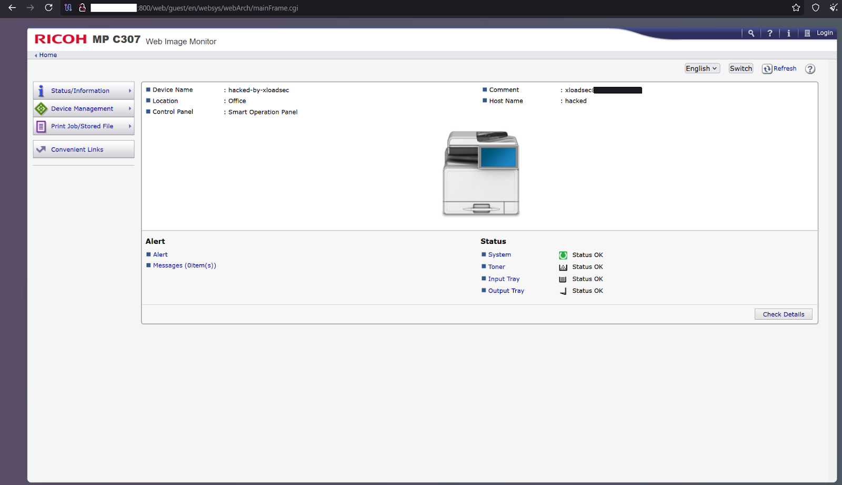Open the Toner status link
Screen dimensions: 842x485
496,267
